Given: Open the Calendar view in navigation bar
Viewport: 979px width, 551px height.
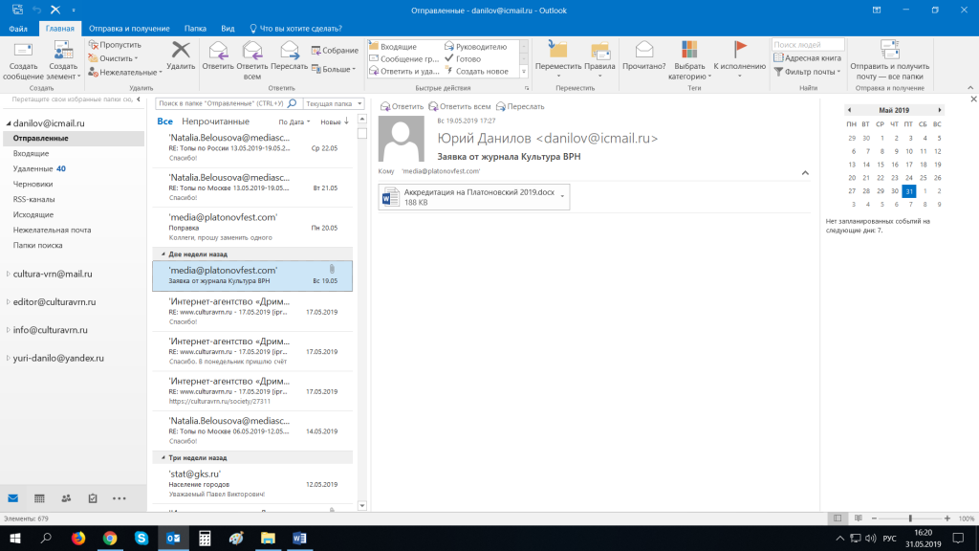Looking at the screenshot, I should click(x=39, y=498).
